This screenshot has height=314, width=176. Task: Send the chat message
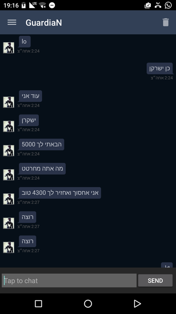click(155, 281)
